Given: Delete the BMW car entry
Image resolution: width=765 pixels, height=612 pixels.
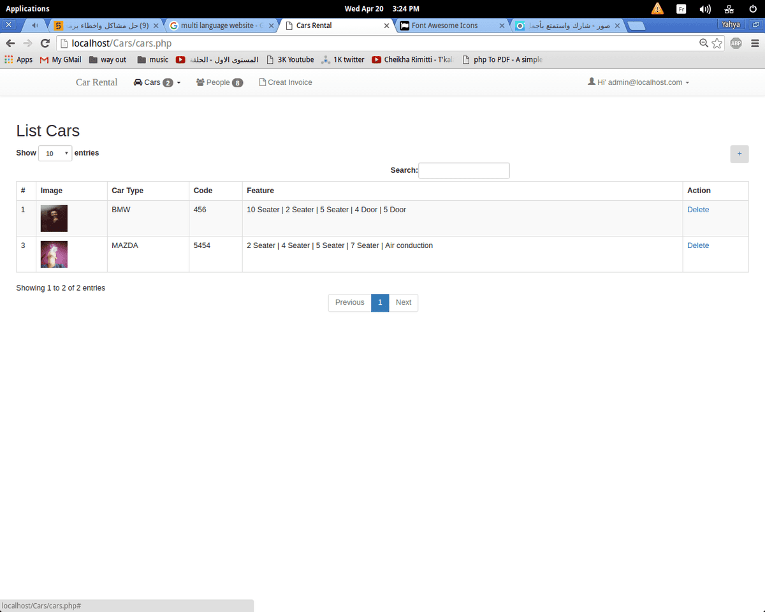Looking at the screenshot, I should (697, 210).
